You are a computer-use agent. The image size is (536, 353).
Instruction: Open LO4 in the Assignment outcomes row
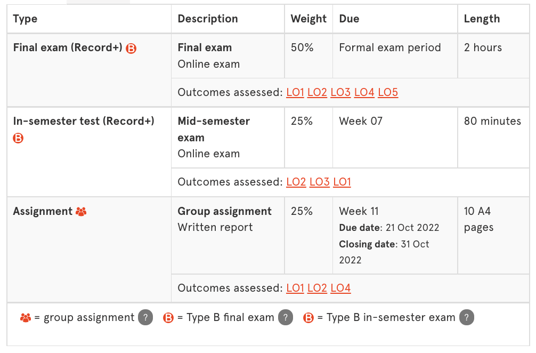coord(340,287)
